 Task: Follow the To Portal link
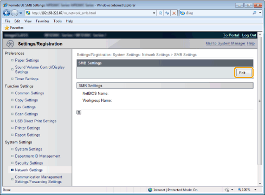click(x=231, y=35)
